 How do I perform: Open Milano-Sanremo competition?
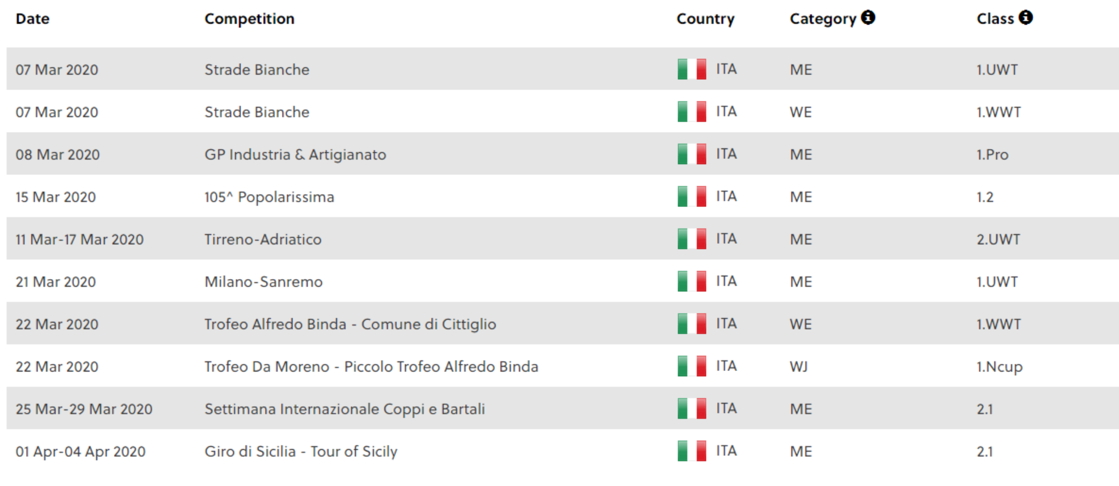[x=264, y=282]
